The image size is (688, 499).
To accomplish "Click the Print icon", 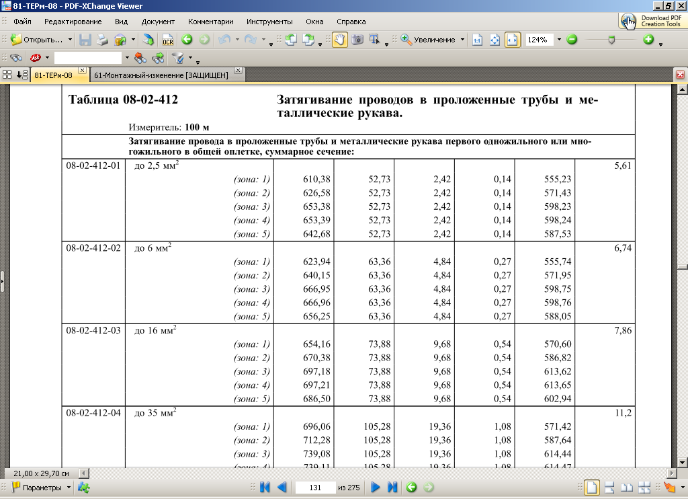I will [102, 40].
